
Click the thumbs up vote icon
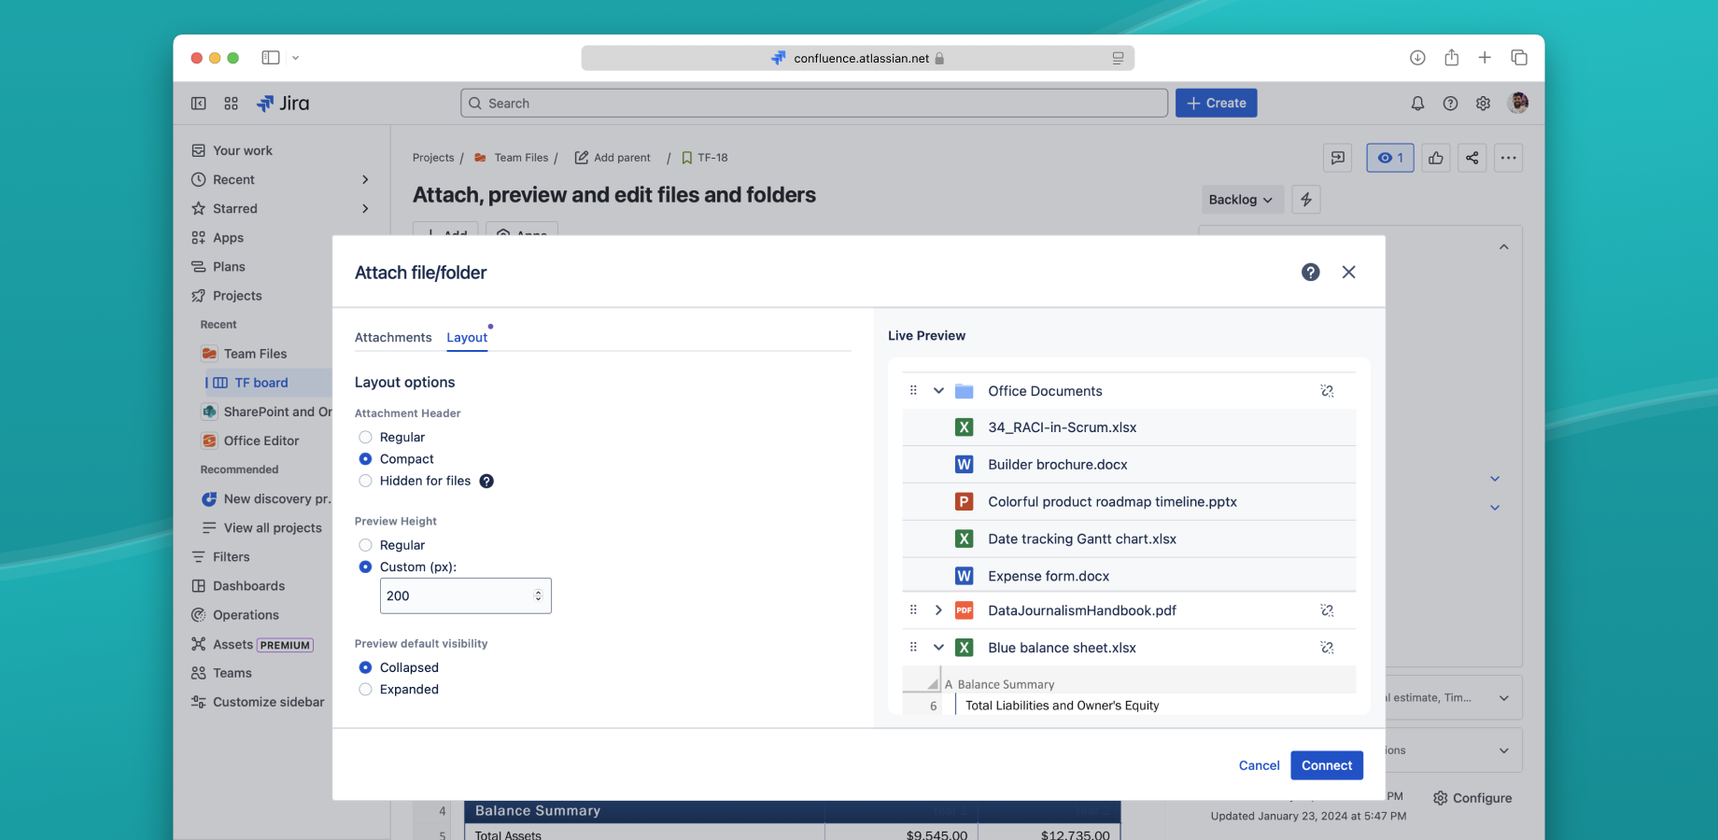pos(1436,158)
